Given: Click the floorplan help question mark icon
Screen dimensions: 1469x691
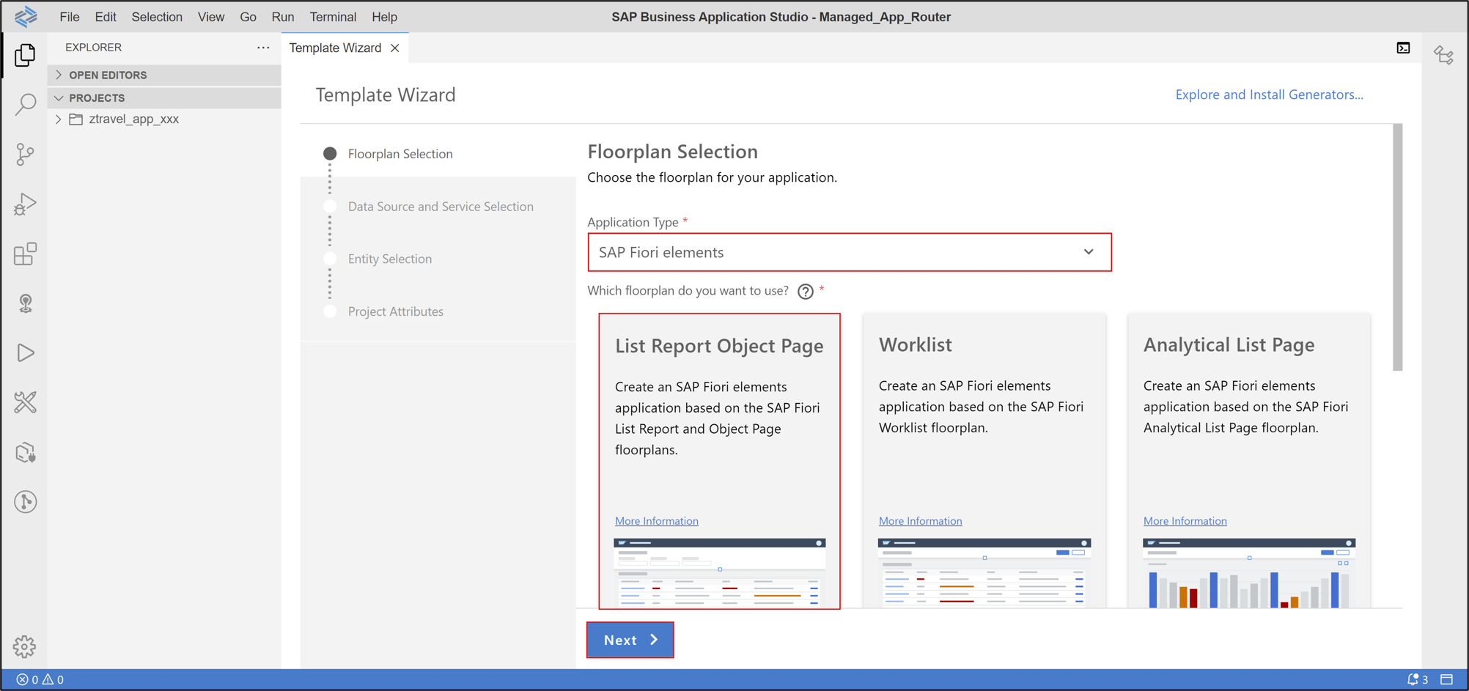Looking at the screenshot, I should point(806,292).
